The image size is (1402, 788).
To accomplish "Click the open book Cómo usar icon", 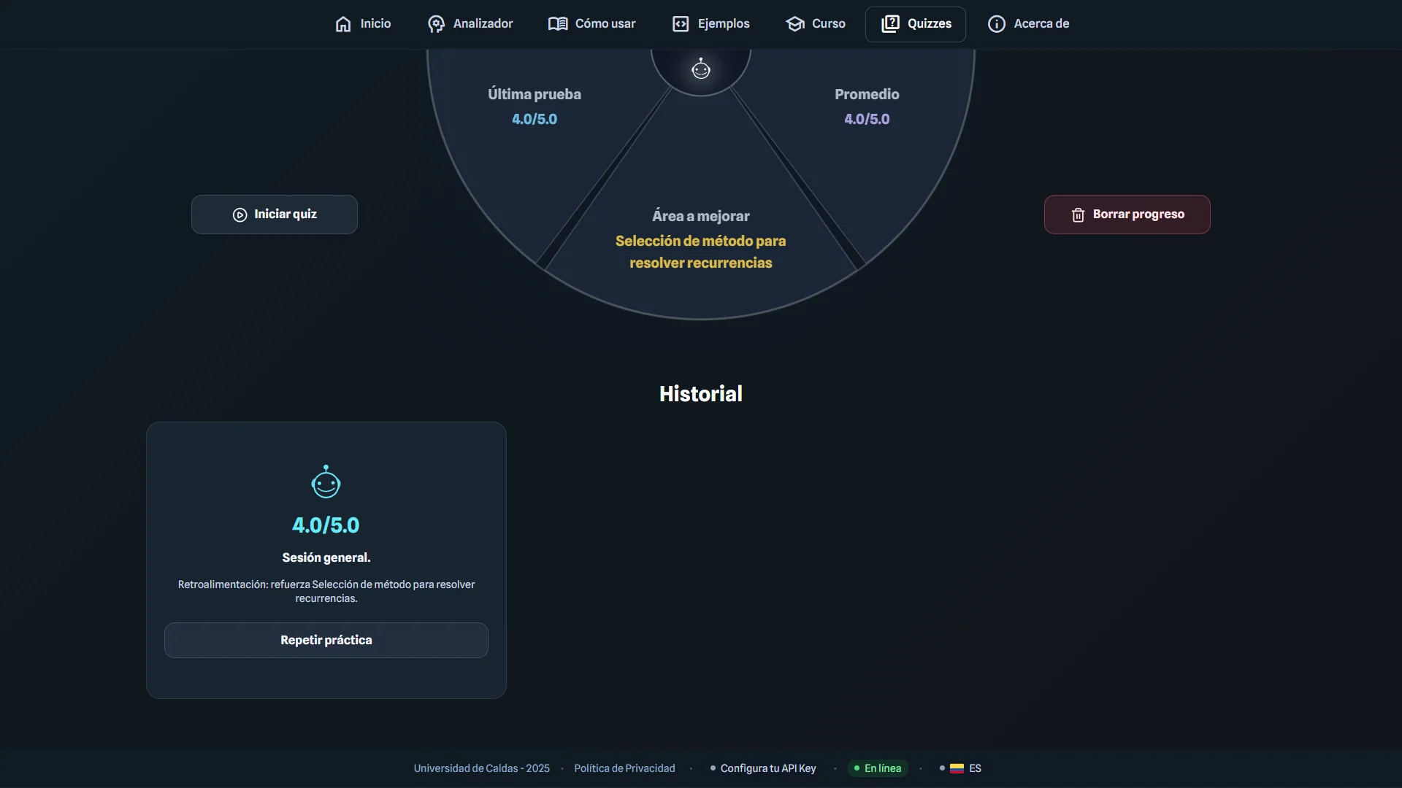I will click(x=558, y=24).
